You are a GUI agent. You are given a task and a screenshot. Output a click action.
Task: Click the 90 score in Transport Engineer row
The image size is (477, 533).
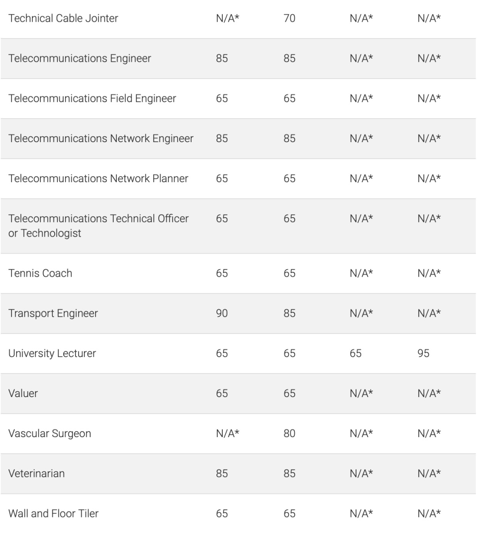coord(222,313)
